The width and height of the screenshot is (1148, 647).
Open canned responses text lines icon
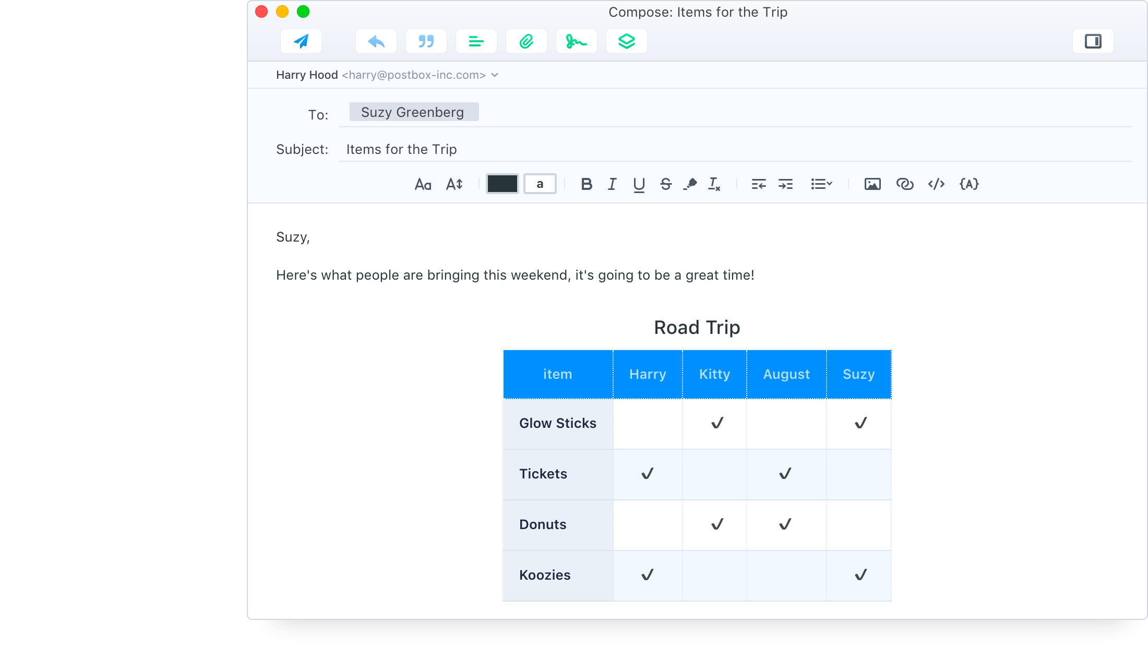[476, 41]
